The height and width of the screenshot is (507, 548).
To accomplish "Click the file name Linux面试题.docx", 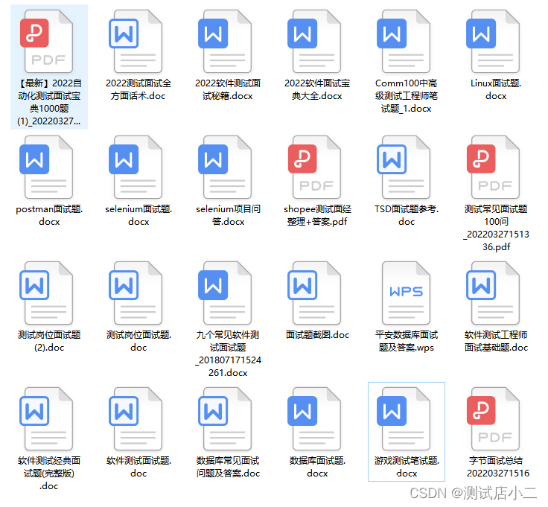I will click(496, 89).
